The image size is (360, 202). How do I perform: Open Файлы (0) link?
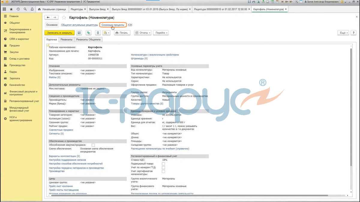click(x=55, y=77)
